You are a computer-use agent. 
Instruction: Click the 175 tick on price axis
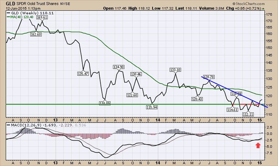point(269,15)
